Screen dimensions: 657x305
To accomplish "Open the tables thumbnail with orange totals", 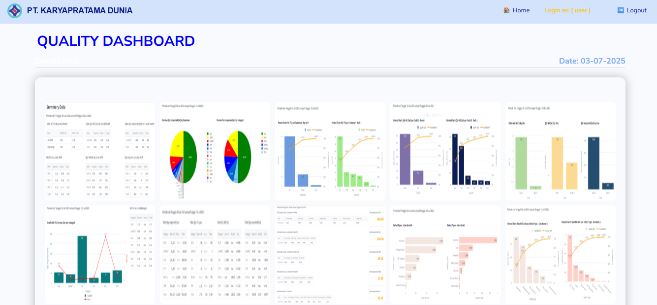I will [x=330, y=255].
